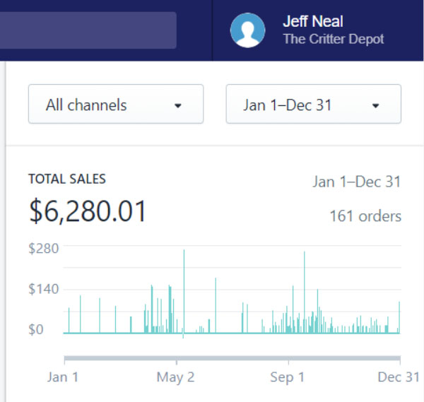Click the 161 orders count
Screen dimensions: 424x402
pyautogui.click(x=365, y=216)
